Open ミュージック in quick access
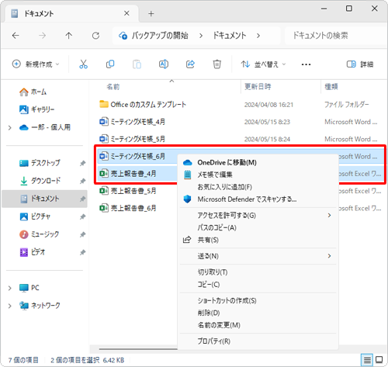 (40, 234)
